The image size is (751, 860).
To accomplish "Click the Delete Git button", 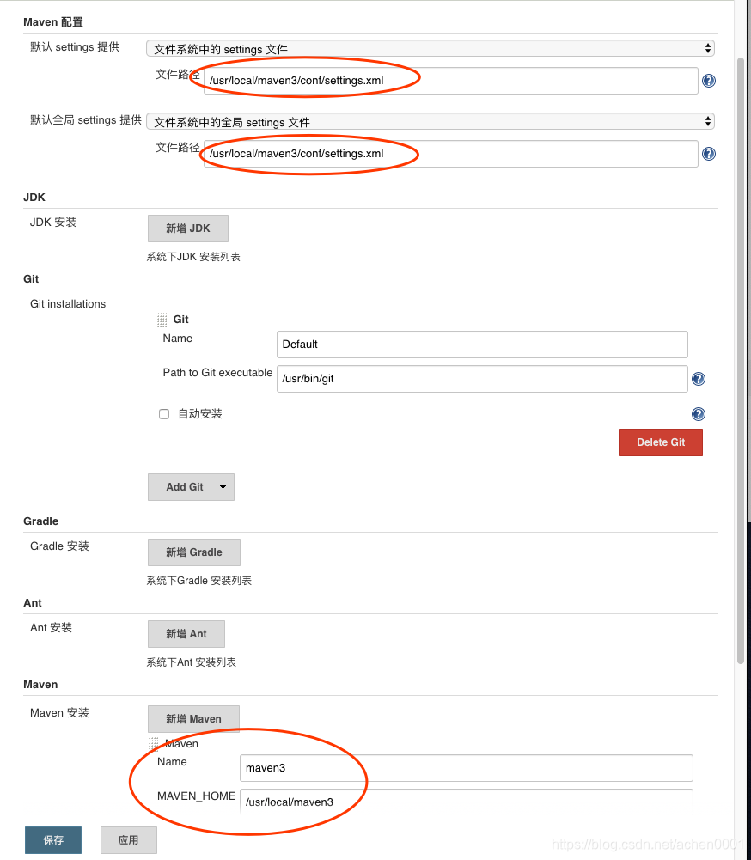I will coord(661,442).
